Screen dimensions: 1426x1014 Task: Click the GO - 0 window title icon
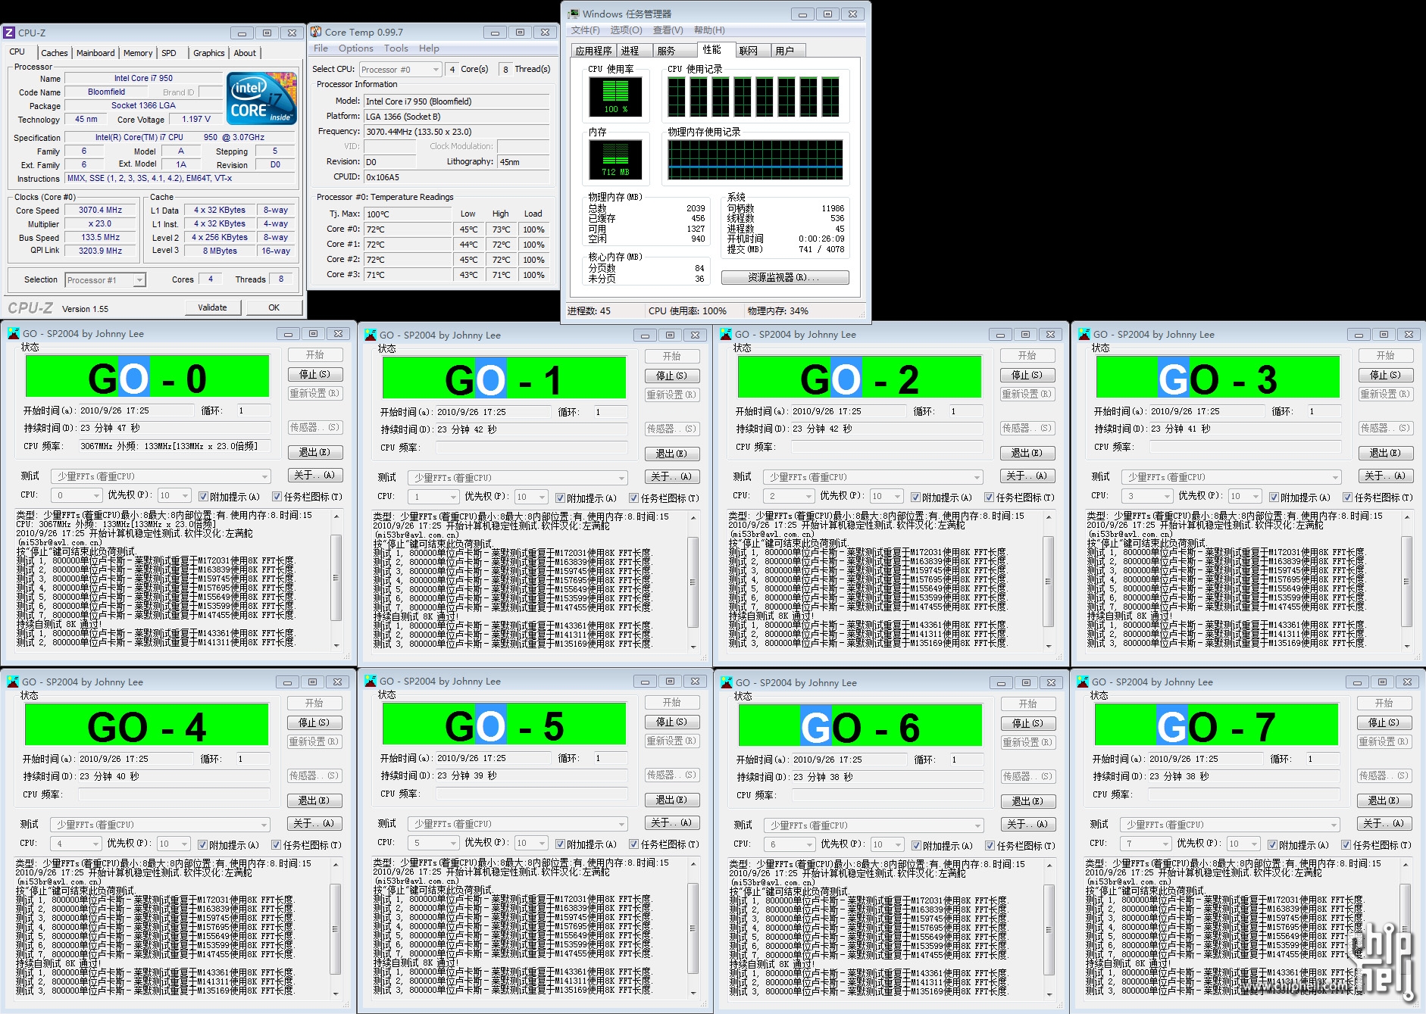click(x=14, y=333)
